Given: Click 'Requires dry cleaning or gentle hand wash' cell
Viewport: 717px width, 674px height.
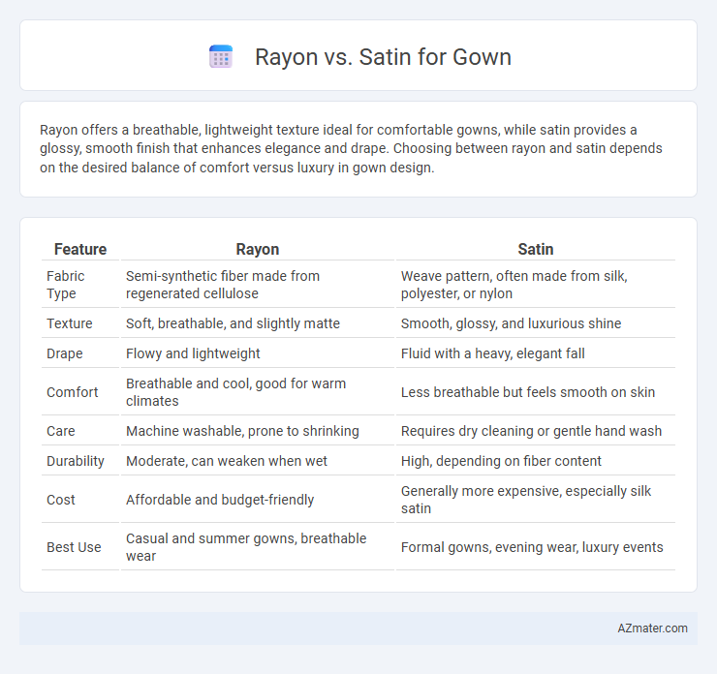Looking at the screenshot, I should (x=536, y=431).
